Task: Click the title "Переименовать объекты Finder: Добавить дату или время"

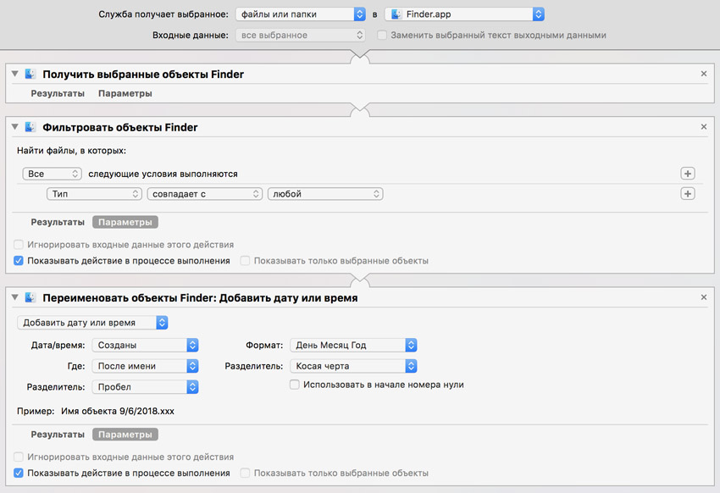Action: coord(200,298)
